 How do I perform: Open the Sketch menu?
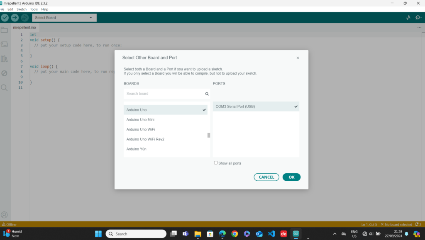click(22, 9)
